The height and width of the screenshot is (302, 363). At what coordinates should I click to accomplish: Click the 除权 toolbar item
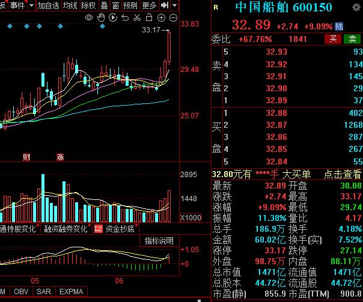(x=88, y=5)
